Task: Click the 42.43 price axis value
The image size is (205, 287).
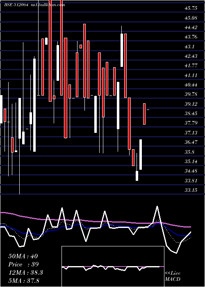Action: pyautogui.click(x=191, y=56)
